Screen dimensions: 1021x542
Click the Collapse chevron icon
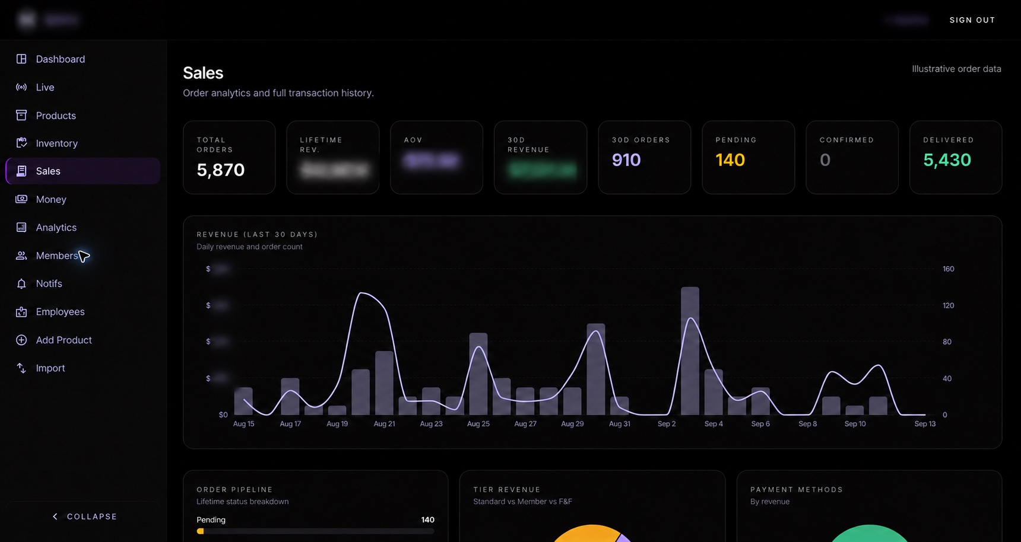coord(55,517)
